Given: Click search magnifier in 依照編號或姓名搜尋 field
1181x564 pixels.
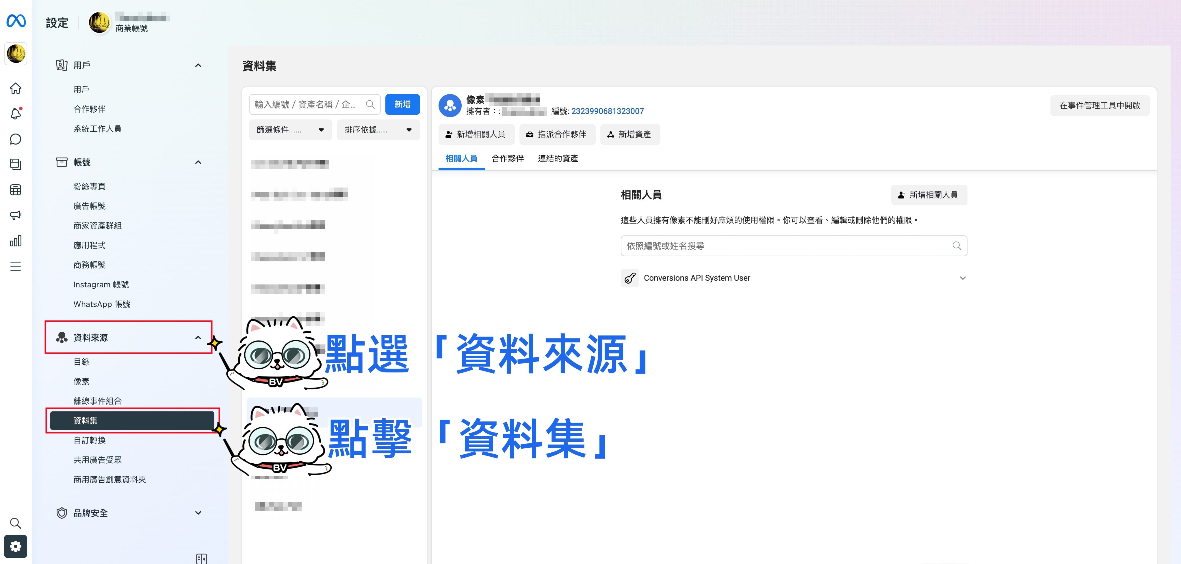Looking at the screenshot, I should pos(957,246).
